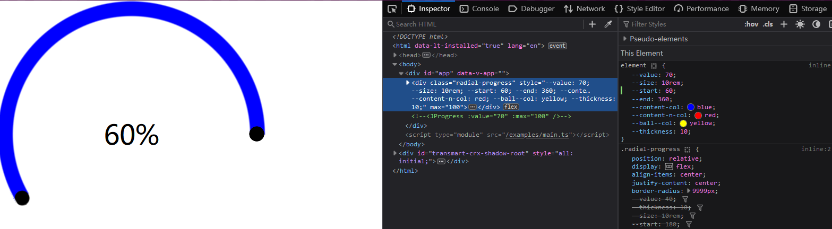
Task: Add a new CSS rule with plus icon
Action: coord(784,24)
